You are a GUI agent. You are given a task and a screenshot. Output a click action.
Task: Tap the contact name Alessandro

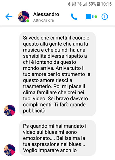(46, 14)
